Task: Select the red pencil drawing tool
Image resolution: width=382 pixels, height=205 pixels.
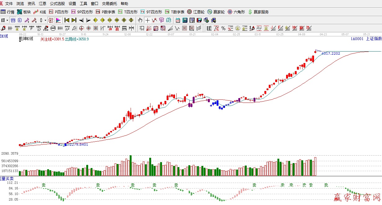Action: (x=3, y=28)
